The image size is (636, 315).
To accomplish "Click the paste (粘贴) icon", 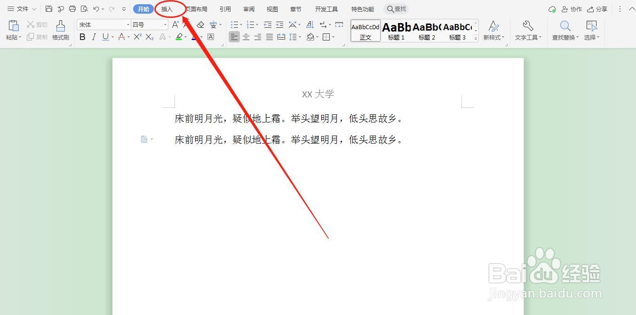I will click(12, 27).
